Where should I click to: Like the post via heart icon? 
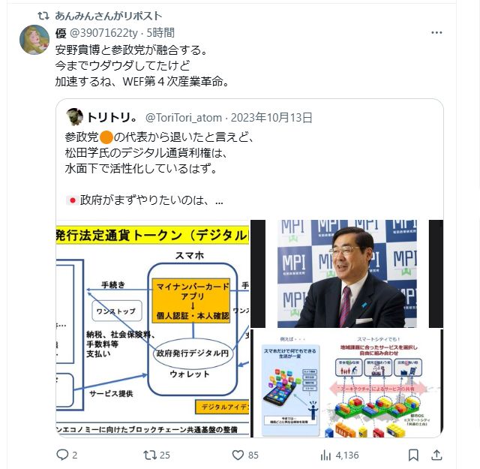coord(238,455)
